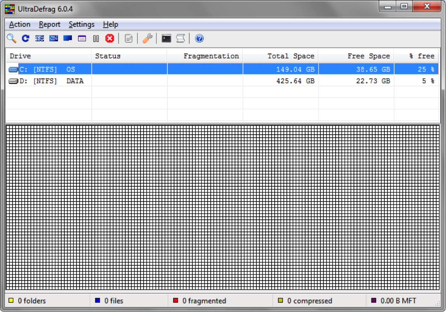Start Defragment using the scattered blocks icon
Image resolution: width=446 pixels, height=312 pixels.
[39, 38]
